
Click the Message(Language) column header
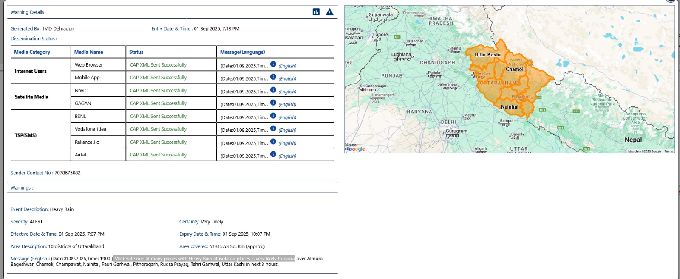(x=242, y=52)
